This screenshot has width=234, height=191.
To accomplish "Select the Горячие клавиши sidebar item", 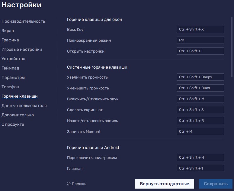I will coord(20,96).
